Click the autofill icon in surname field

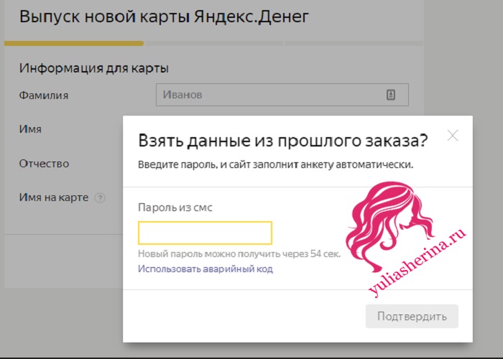click(x=390, y=95)
